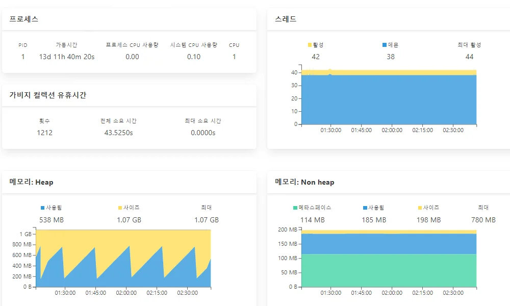Click the GC count value 1212
The width and height of the screenshot is (510, 306).
44,133
